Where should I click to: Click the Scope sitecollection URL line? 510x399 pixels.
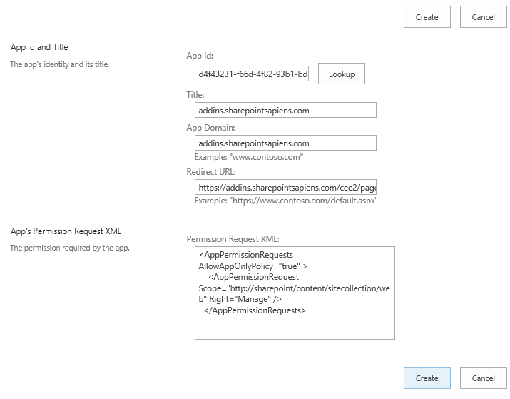(294, 288)
